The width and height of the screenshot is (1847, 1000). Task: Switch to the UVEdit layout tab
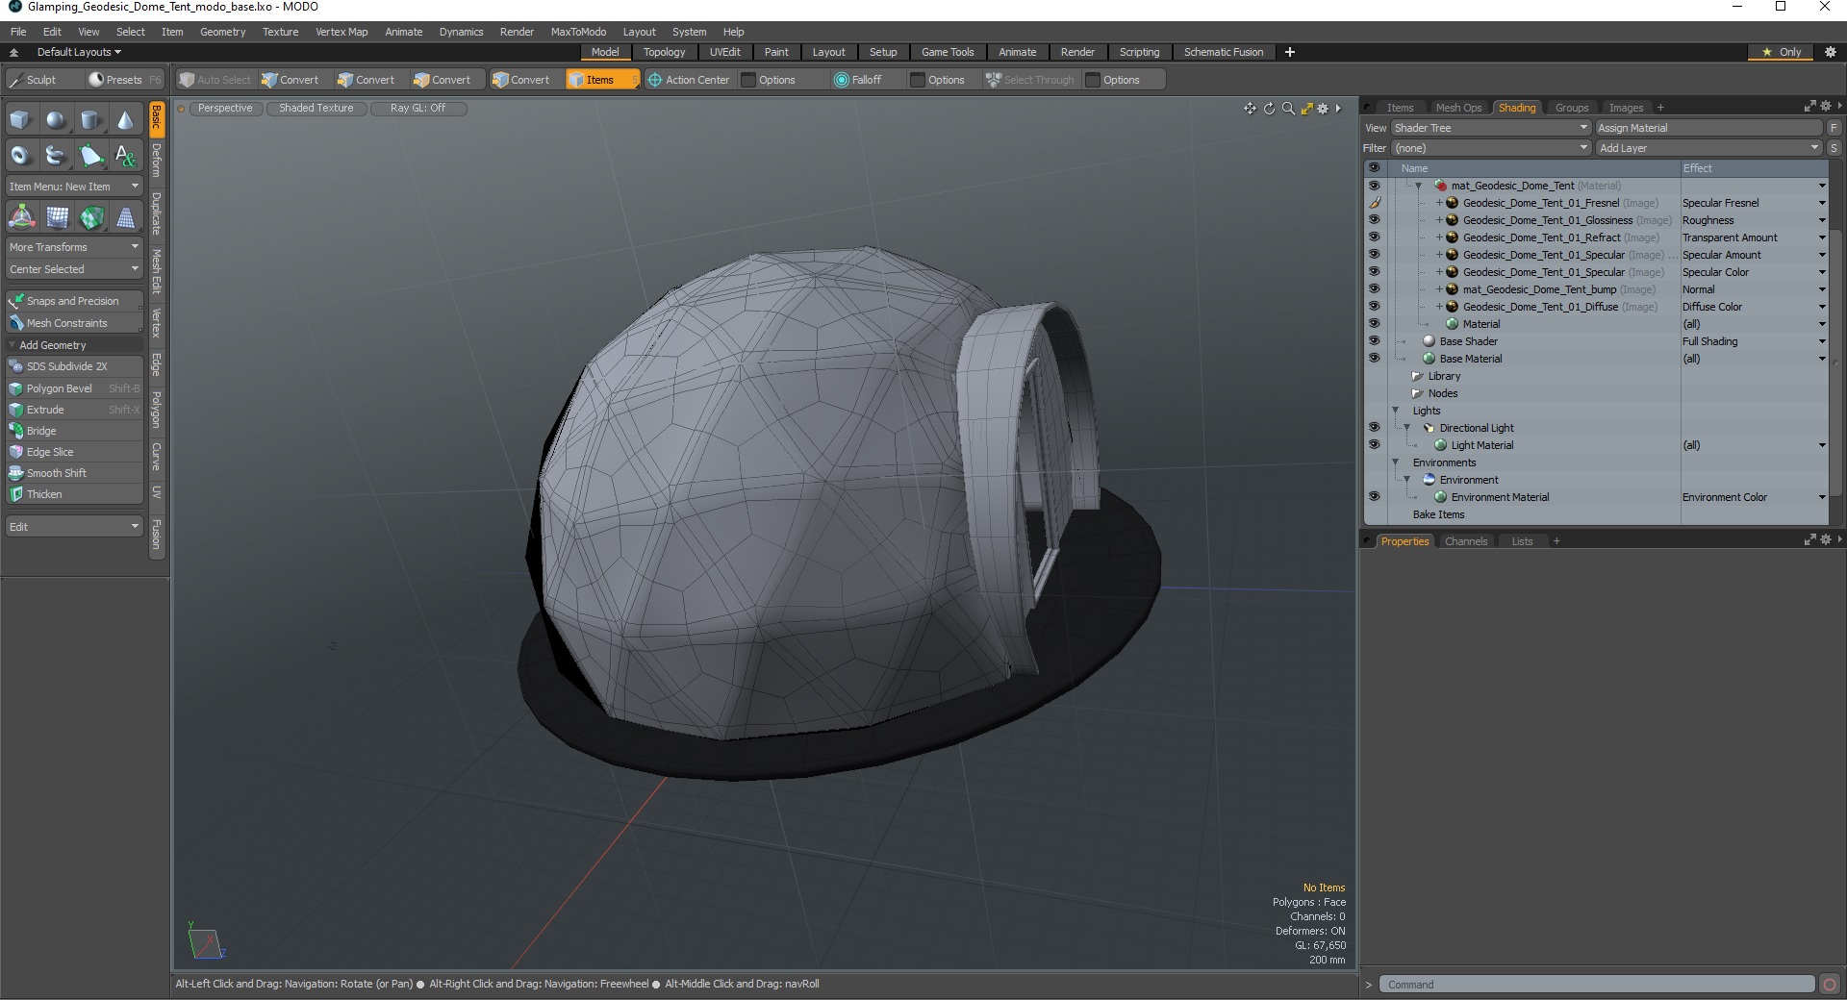coord(724,52)
